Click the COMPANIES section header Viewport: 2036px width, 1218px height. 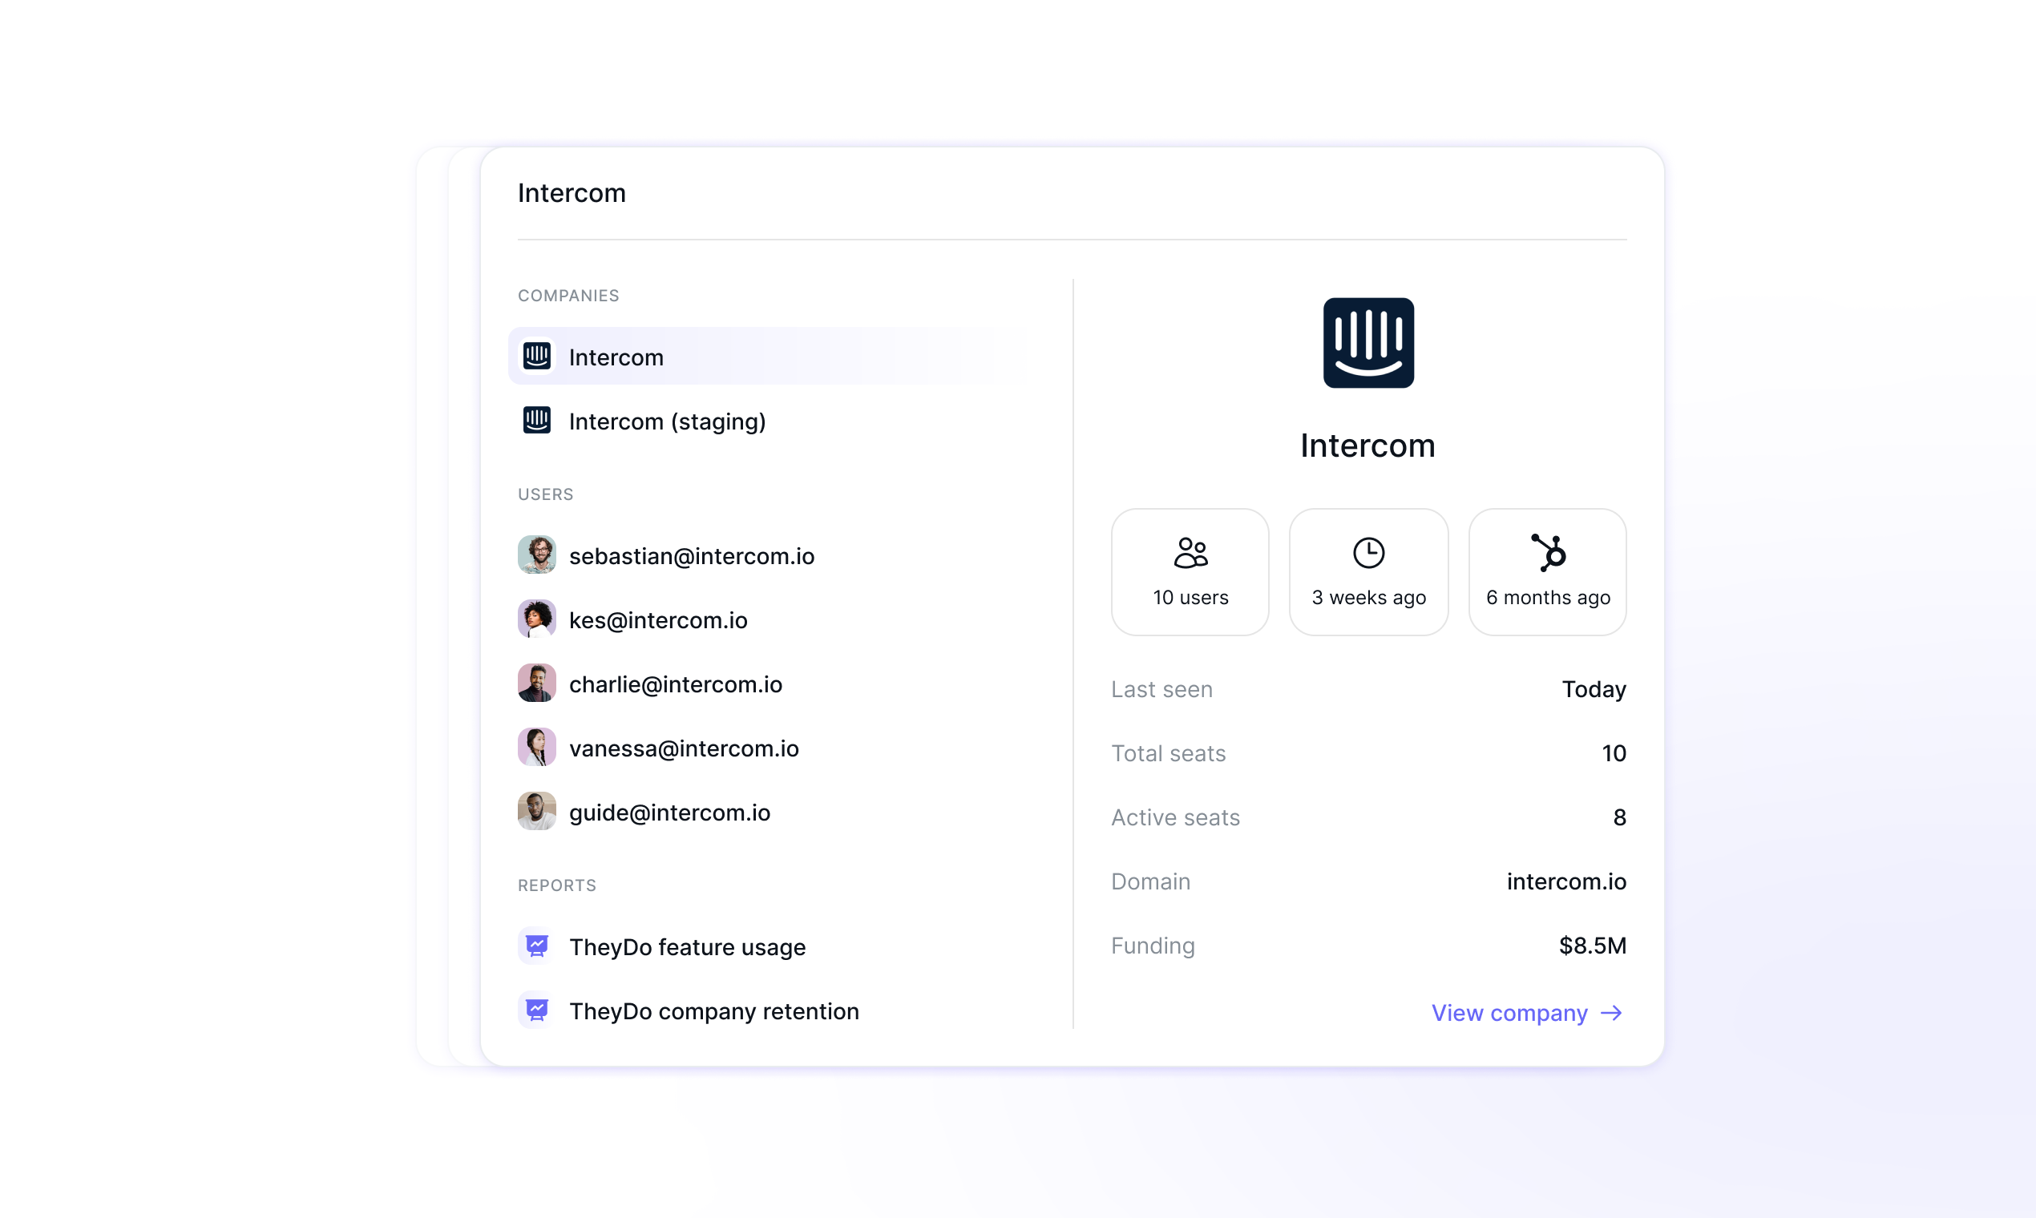pos(568,296)
